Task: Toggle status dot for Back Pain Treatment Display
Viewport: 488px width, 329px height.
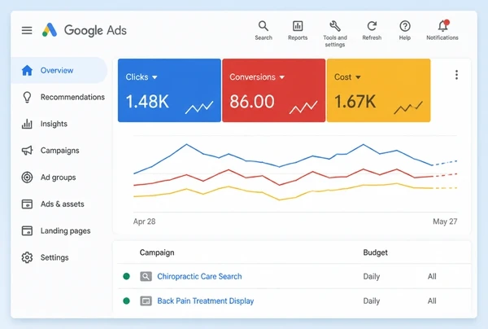Action: (x=126, y=300)
